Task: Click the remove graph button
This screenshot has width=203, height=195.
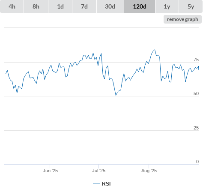Action: tap(182, 19)
